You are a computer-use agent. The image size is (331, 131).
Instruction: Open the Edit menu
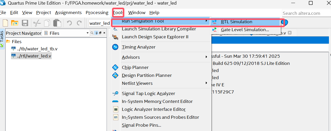pos(14,13)
